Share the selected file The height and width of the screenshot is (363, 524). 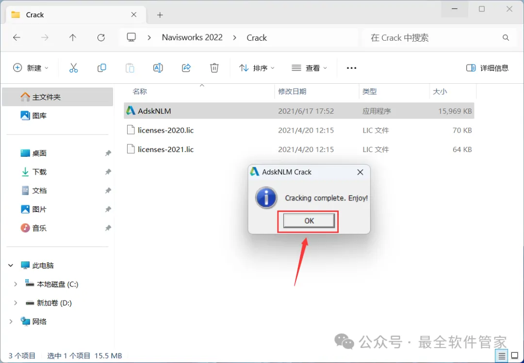186,68
